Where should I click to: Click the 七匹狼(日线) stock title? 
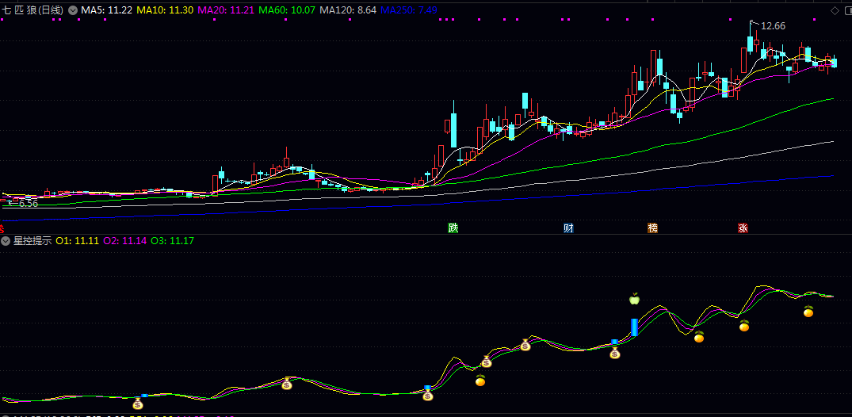32,10
